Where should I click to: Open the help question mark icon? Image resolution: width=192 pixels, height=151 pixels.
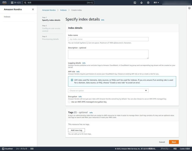coord(148,3)
